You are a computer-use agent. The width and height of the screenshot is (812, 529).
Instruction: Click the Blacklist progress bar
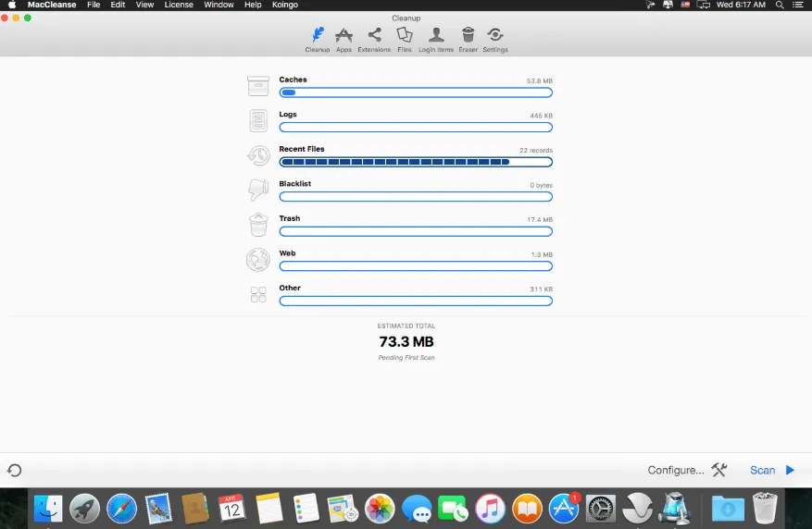(416, 196)
